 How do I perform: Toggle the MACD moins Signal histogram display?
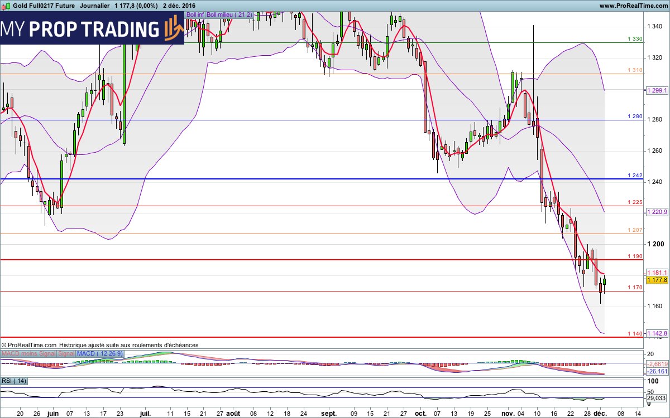point(29,353)
